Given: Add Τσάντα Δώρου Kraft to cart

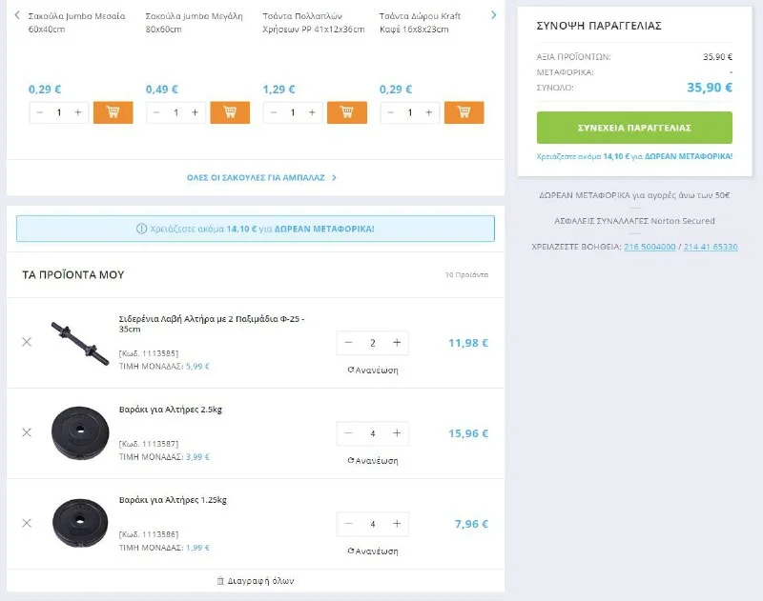Looking at the screenshot, I should [464, 112].
